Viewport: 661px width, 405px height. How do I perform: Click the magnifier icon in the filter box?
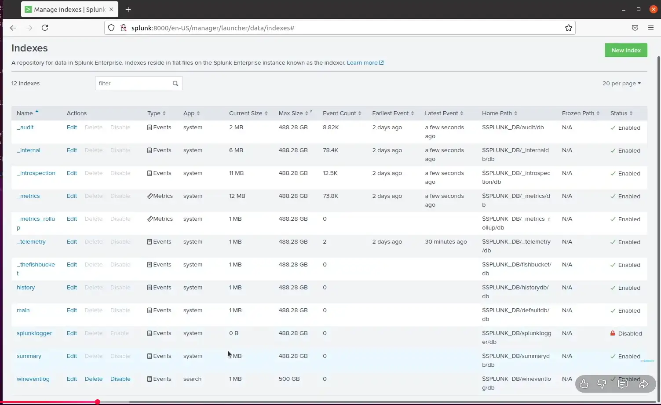pyautogui.click(x=175, y=83)
